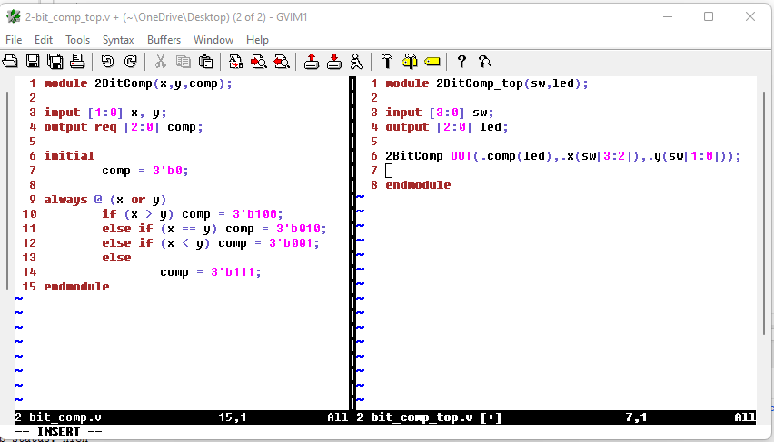
Task: Print the buffer using printer icon
Action: [x=77, y=62]
